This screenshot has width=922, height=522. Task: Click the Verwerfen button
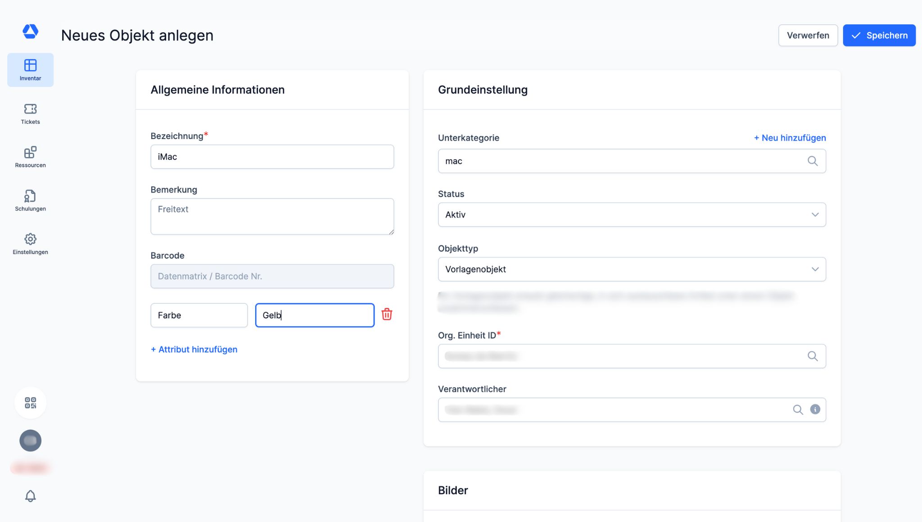(808, 36)
